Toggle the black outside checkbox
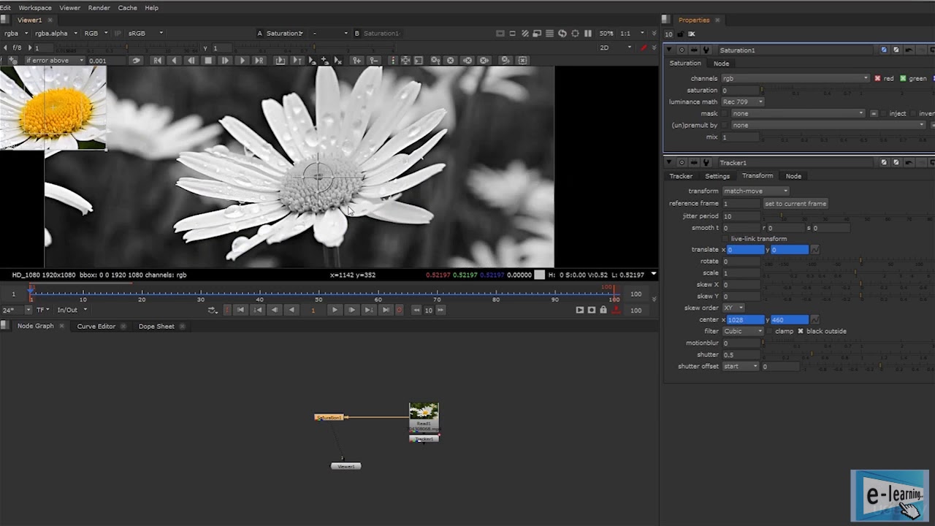Screen dimensions: 935x526 [801, 332]
